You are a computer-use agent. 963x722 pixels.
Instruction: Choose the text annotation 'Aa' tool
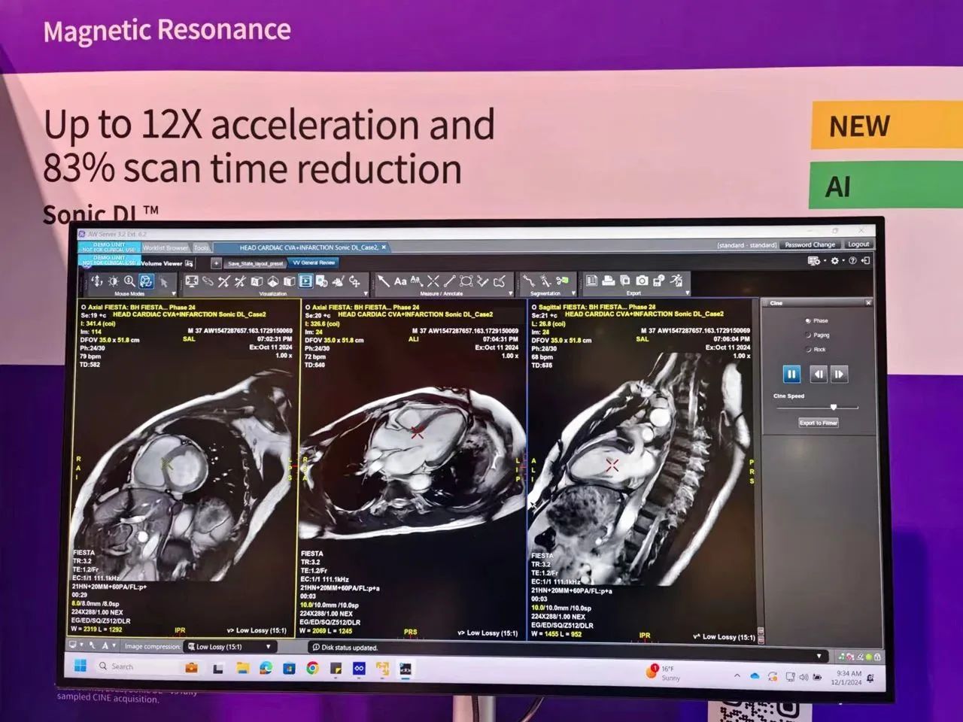pyautogui.click(x=400, y=281)
